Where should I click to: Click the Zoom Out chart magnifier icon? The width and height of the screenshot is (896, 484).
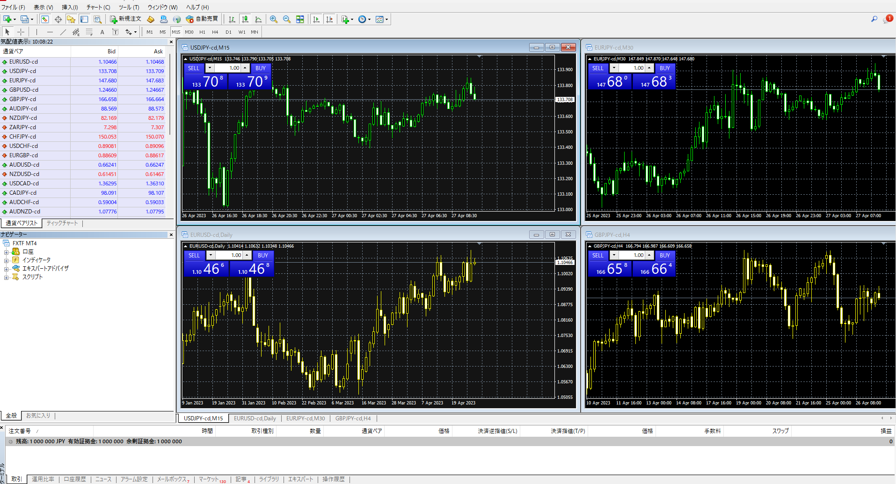point(287,19)
